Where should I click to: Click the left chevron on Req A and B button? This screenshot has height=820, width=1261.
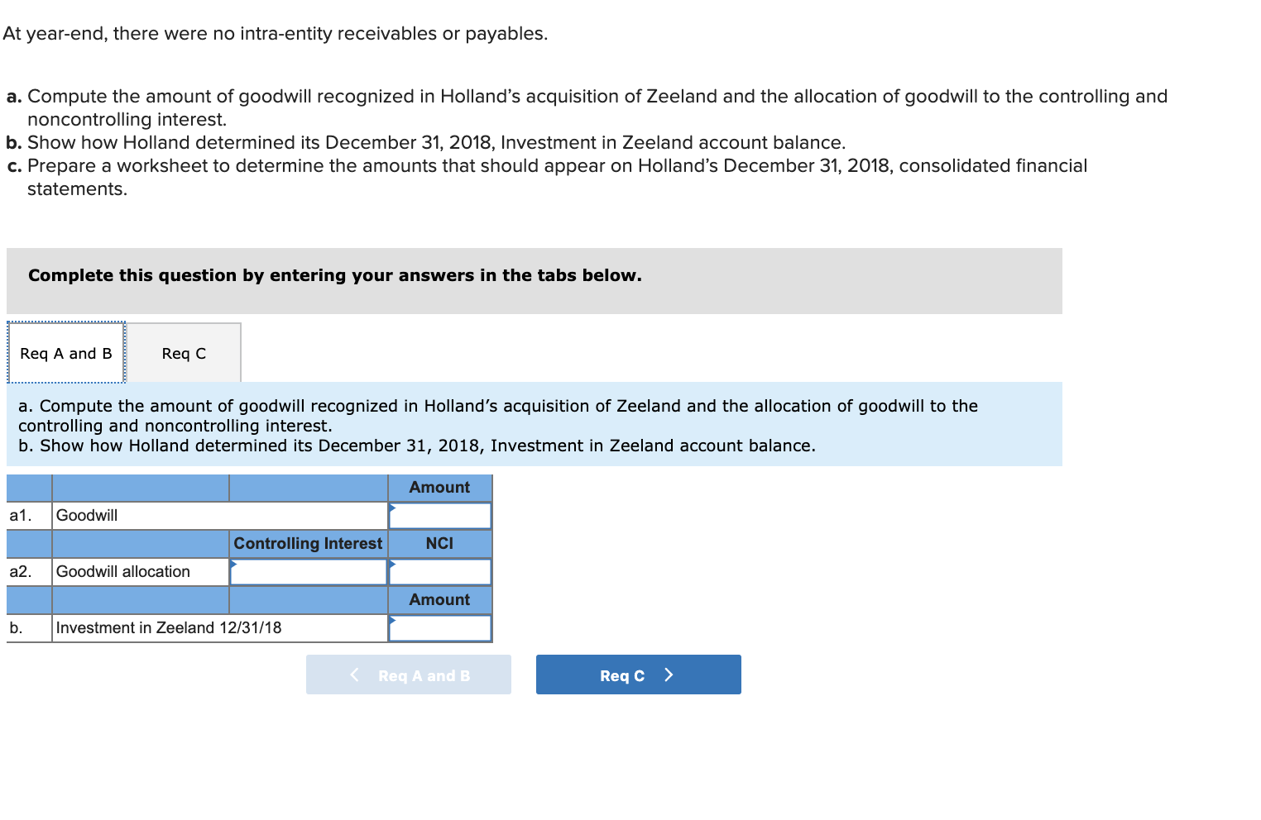click(x=355, y=675)
